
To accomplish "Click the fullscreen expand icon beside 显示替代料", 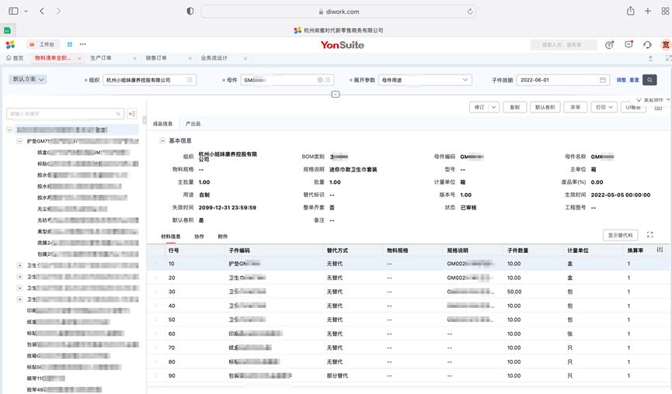I will 649,235.
